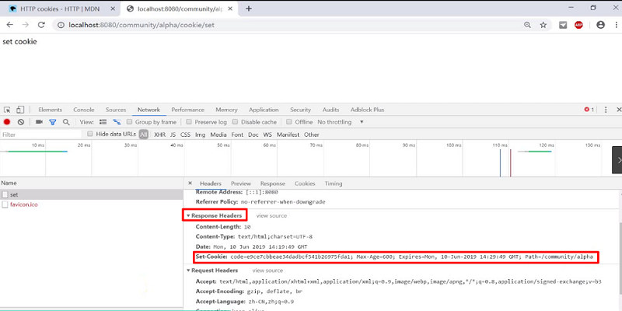Open the Application tab
The image size is (622, 311).
[264, 110]
